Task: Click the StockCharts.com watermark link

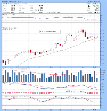Action: (x=94, y=2)
